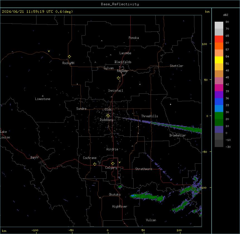Image resolution: width=240 pixels, height=234 pixels.
Task: Click the yellow radar marker near RockyMH
Action: pyautogui.click(x=69, y=57)
